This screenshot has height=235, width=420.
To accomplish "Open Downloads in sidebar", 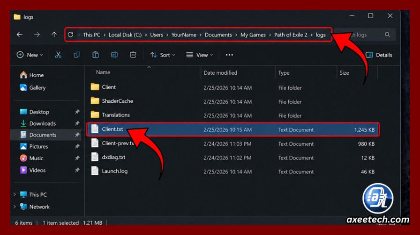I will (x=38, y=123).
